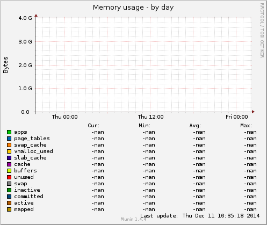
Task: Click the 'committed' legend label
Action: tap(28, 197)
